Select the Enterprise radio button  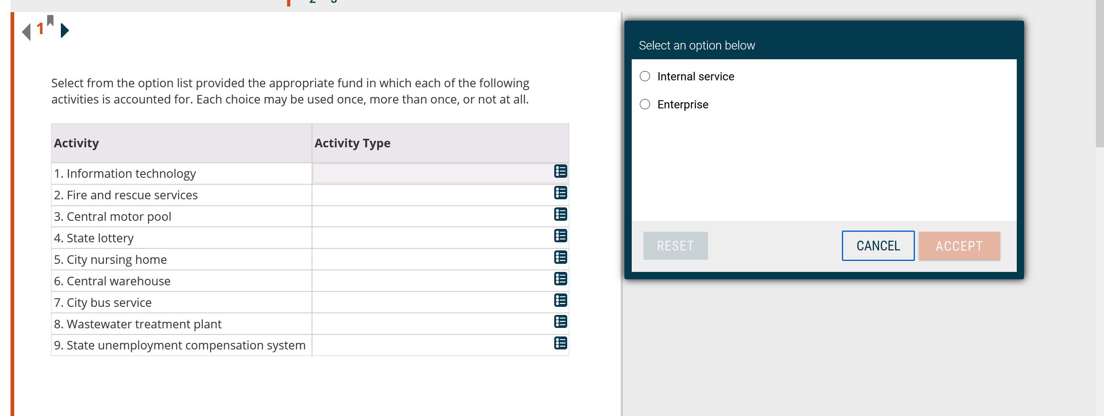644,104
